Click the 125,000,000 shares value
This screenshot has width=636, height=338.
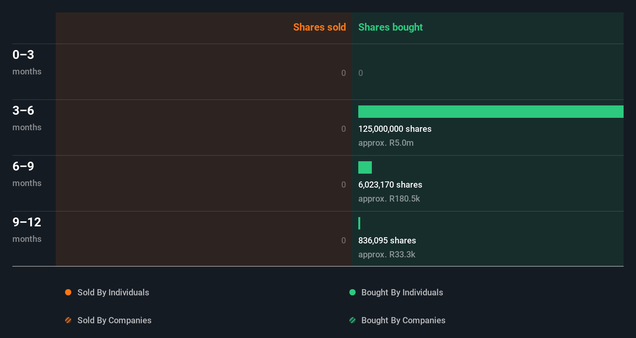coord(395,129)
